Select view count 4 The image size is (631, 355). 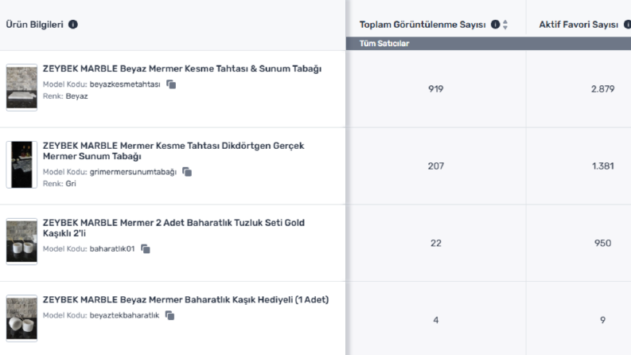436,320
